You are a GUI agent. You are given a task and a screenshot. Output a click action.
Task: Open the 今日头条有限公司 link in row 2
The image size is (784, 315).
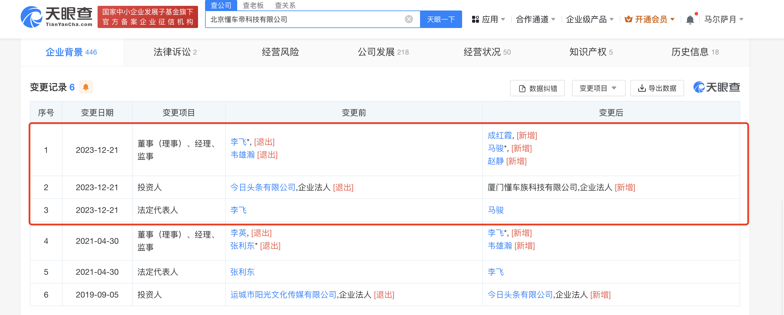click(263, 188)
